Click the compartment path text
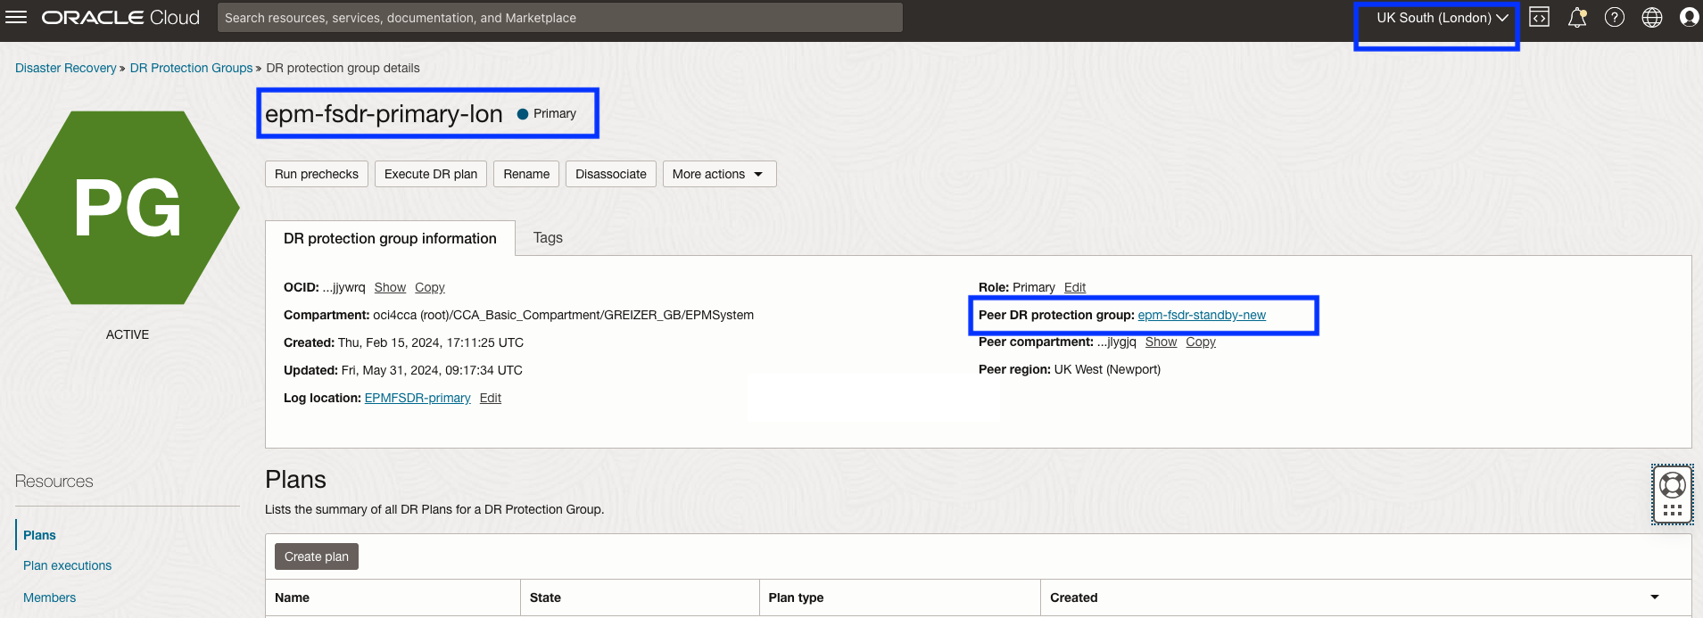Screen dimensions: 1703x618 click(563, 315)
